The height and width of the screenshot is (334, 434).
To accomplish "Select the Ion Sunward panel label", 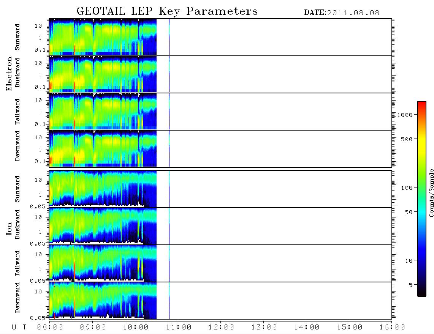I will point(17,189).
